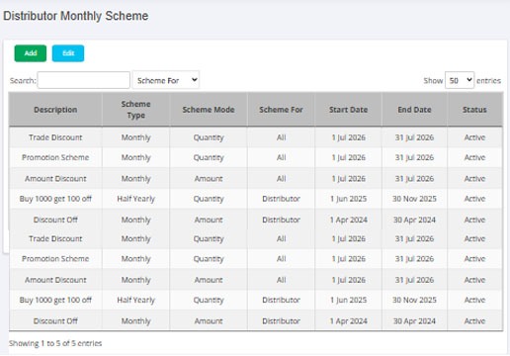Sort by the Scheme For column header
The width and height of the screenshot is (510, 356).
(281, 110)
